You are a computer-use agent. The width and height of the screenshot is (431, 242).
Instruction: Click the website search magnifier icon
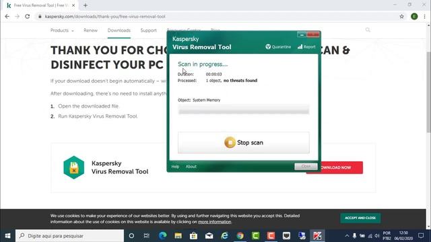pyautogui.click(x=368, y=30)
